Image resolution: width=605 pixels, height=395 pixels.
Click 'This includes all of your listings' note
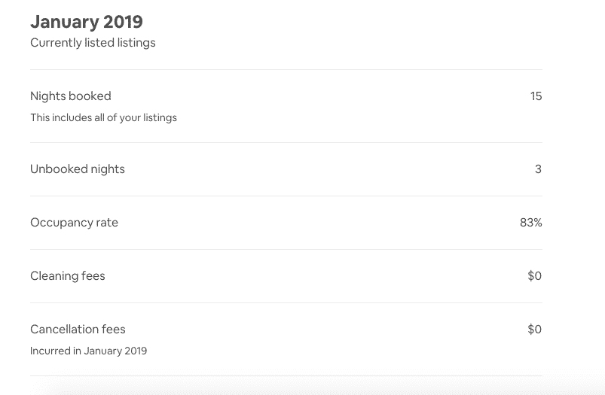point(103,117)
